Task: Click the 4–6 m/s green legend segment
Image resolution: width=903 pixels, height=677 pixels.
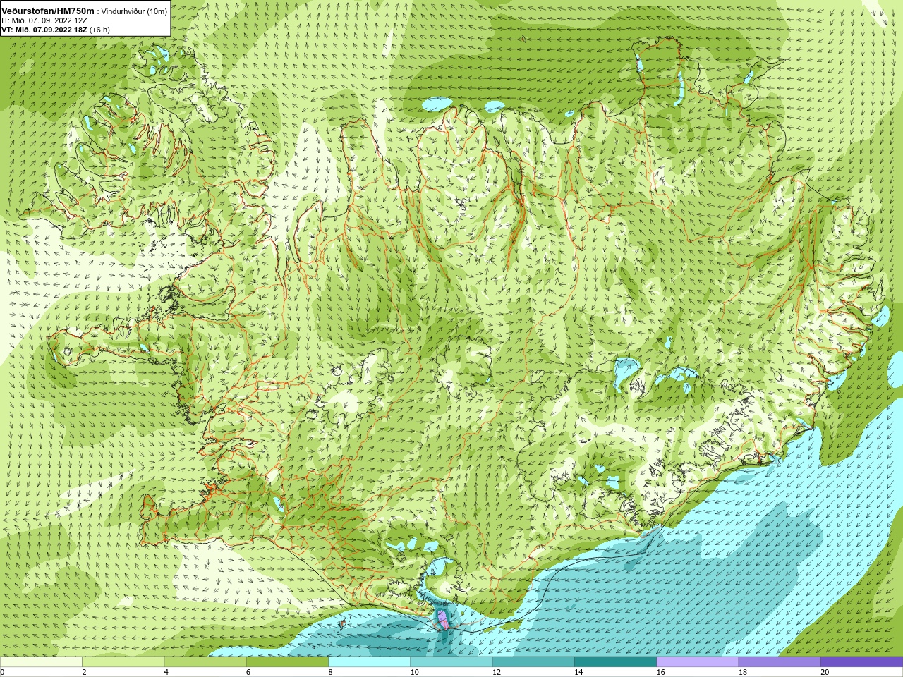Action: click(205, 662)
